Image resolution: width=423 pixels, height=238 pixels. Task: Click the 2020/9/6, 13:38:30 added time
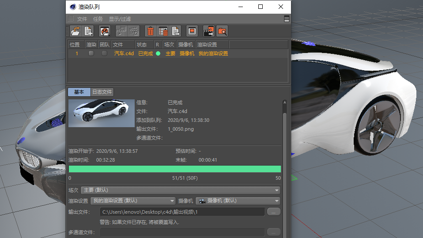coord(188,120)
